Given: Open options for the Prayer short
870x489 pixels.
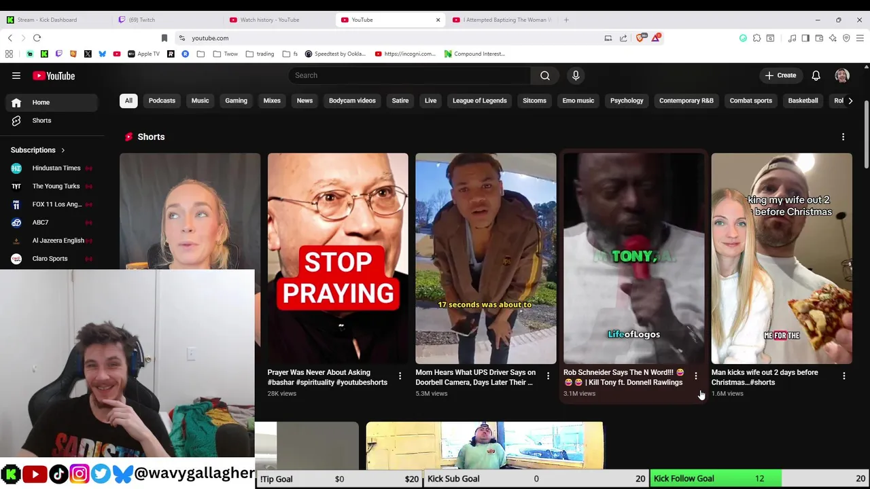Looking at the screenshot, I should [400, 376].
